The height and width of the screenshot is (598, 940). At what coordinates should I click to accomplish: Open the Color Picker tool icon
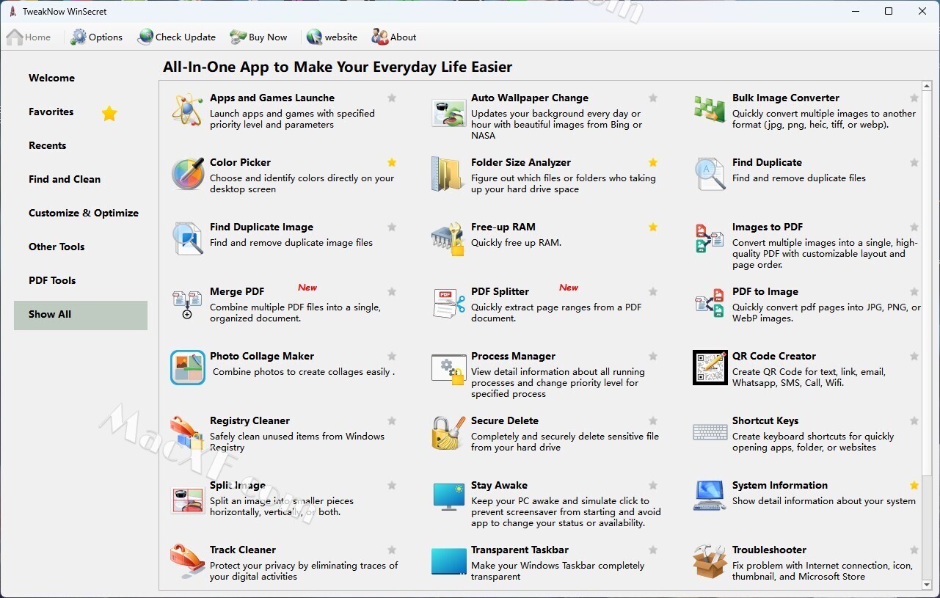tap(187, 175)
